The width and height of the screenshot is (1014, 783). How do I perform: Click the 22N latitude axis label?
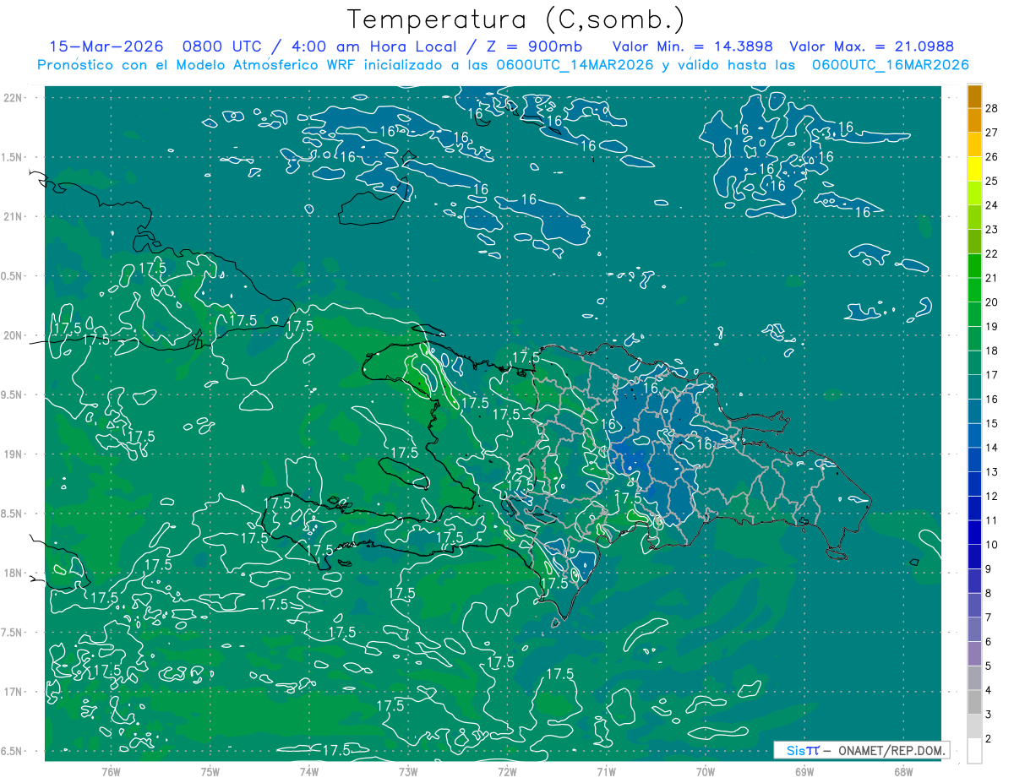pos(13,98)
